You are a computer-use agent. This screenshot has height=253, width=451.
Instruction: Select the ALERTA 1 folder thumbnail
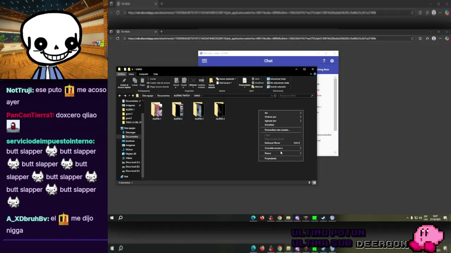[x=157, y=109]
